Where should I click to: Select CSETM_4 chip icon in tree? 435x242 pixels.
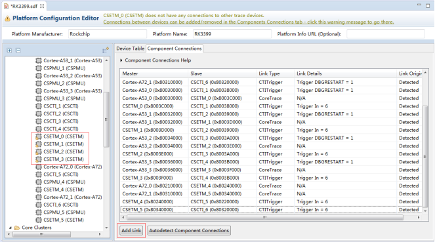point(39,190)
